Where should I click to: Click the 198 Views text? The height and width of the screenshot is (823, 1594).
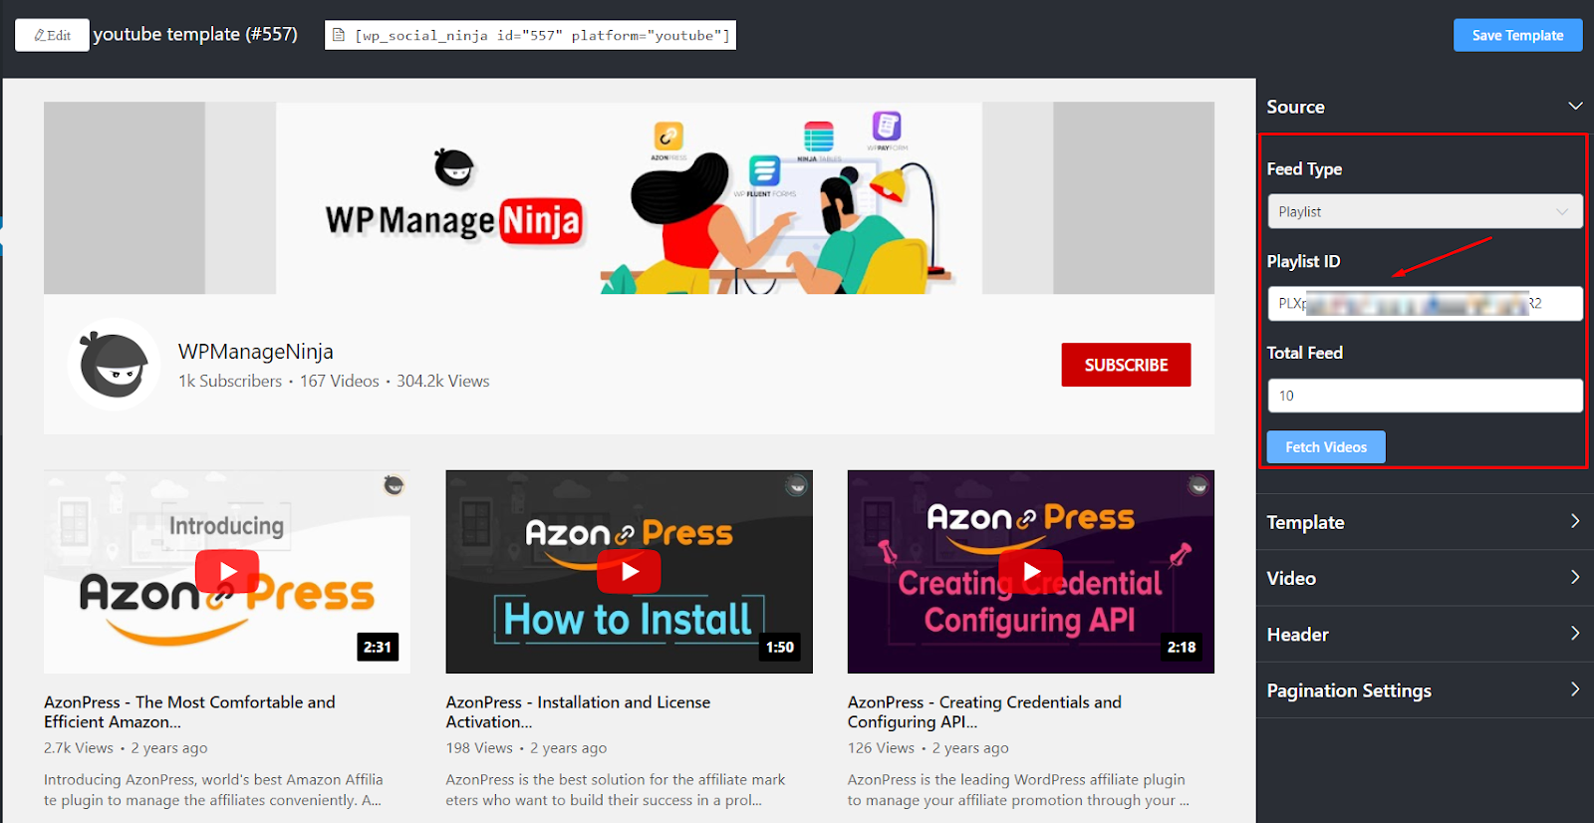coord(479,747)
